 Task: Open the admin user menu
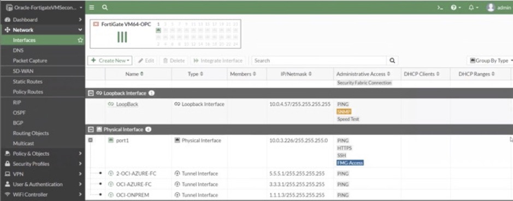click(x=499, y=8)
